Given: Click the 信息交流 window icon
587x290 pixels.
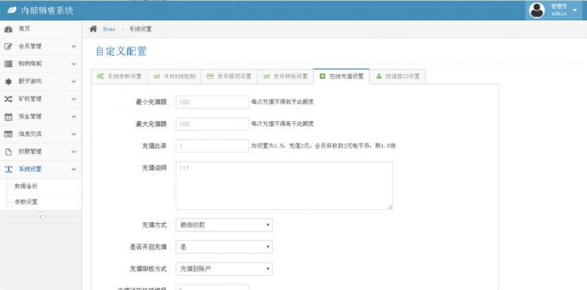Looking at the screenshot, I should coord(8,134).
